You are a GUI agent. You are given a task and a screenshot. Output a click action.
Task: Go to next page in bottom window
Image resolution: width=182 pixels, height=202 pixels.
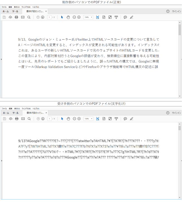click(x=43, y=119)
